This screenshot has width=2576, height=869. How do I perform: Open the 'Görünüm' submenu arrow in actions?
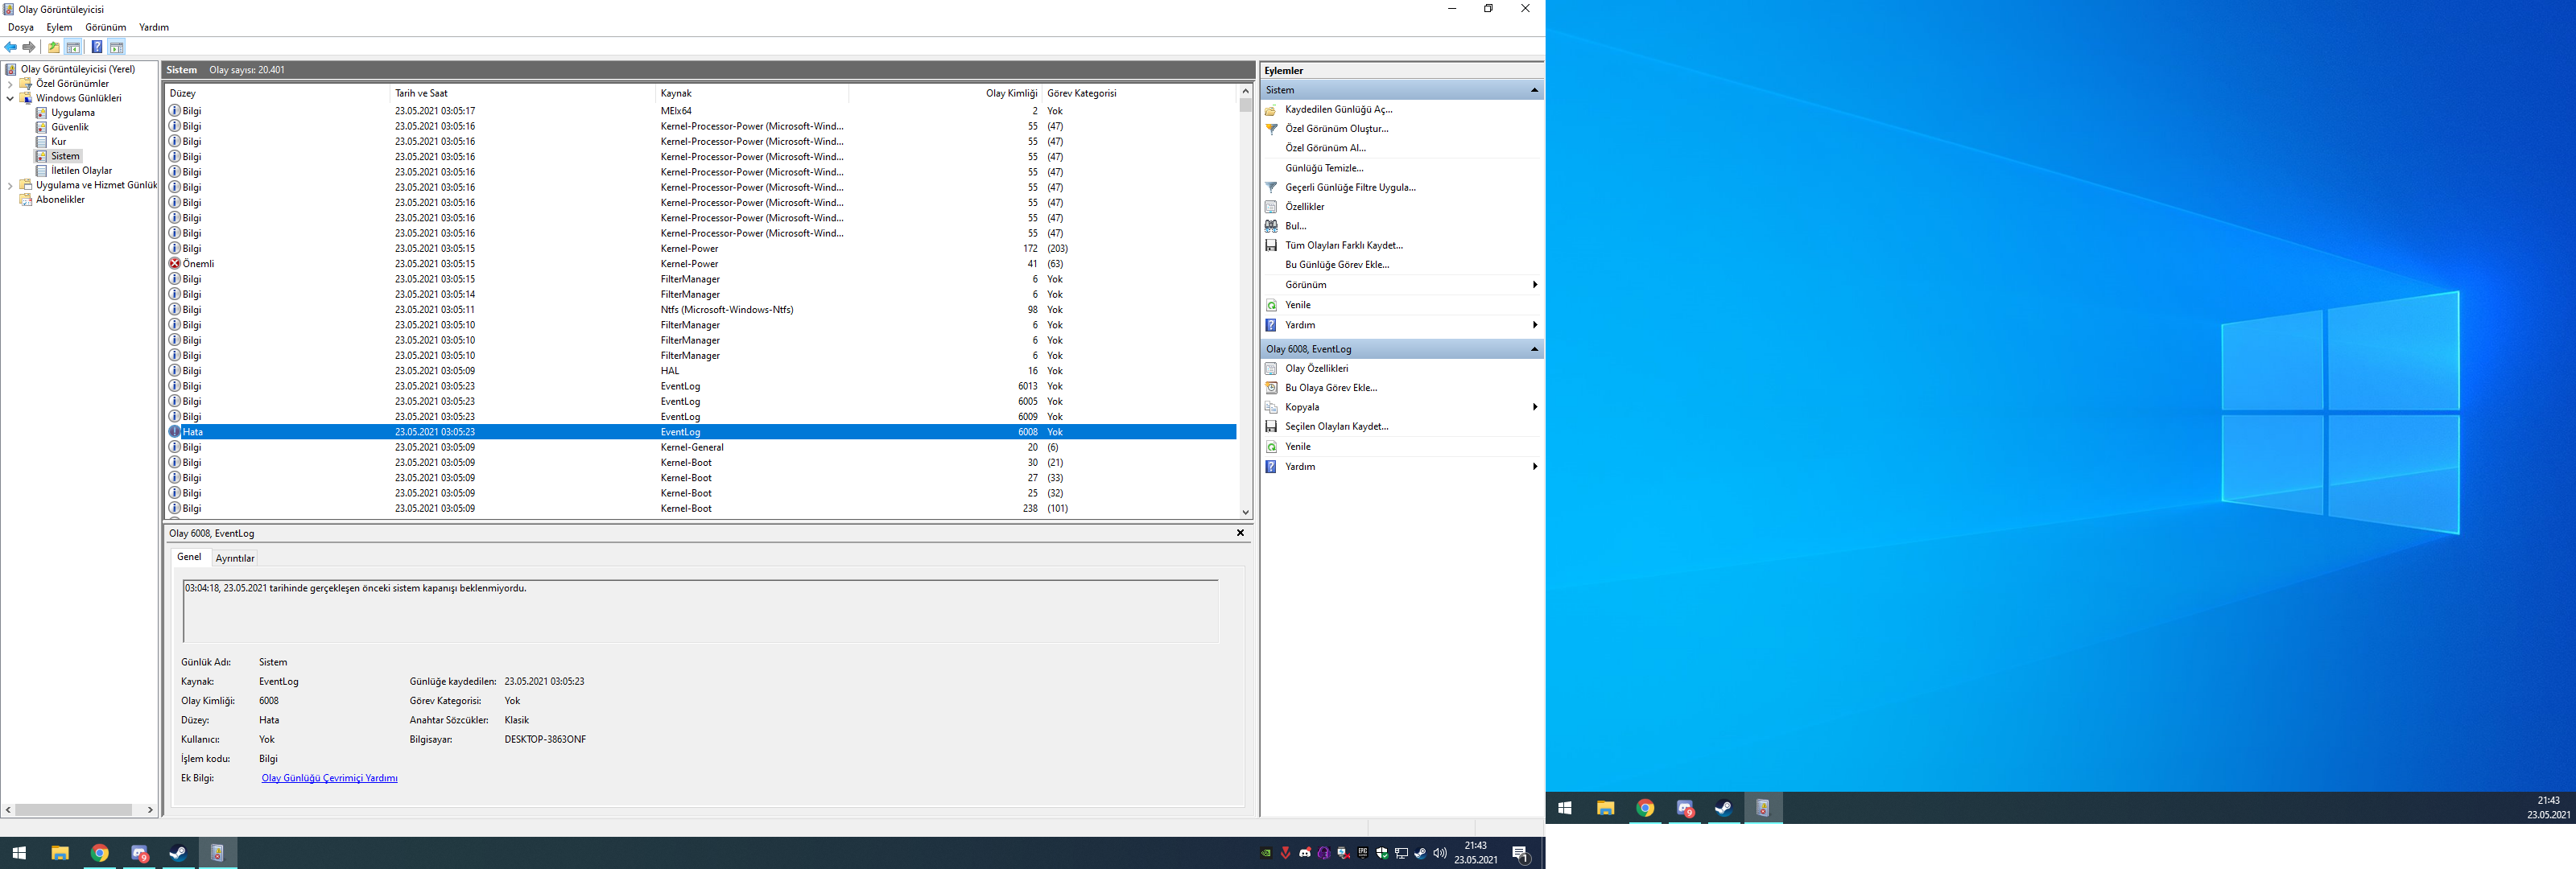pyautogui.click(x=1534, y=285)
